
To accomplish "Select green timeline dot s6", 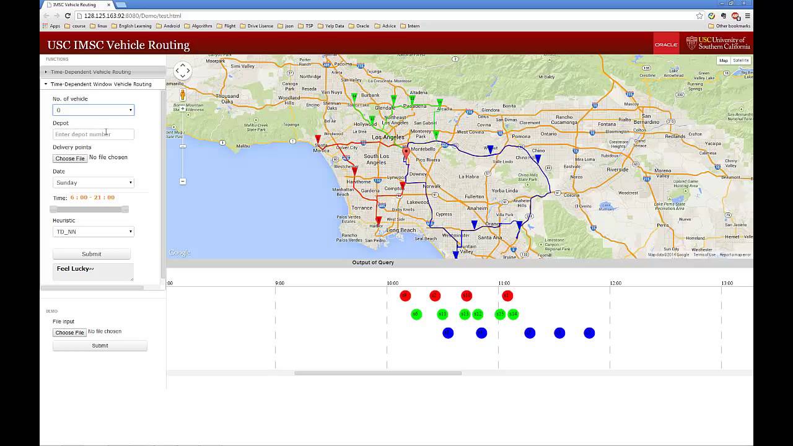I will tap(416, 315).
